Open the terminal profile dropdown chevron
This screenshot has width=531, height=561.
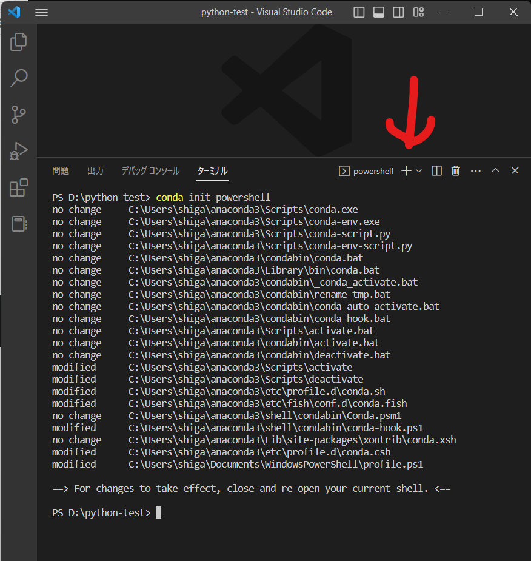tap(418, 170)
